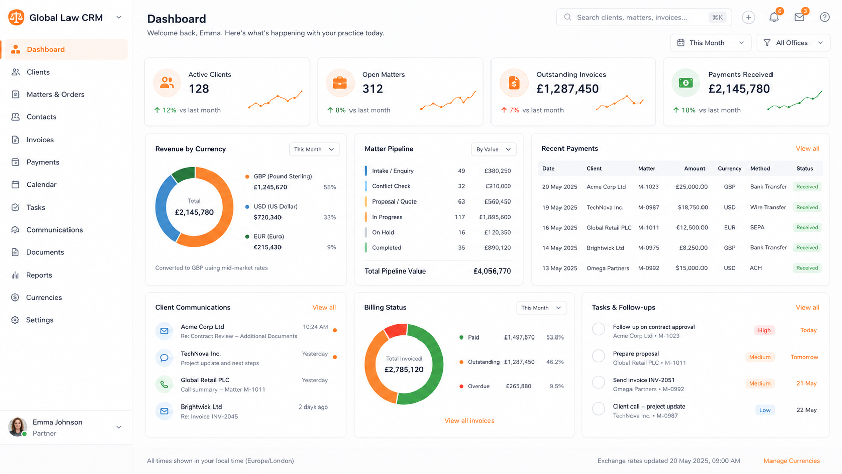Image resolution: width=842 pixels, height=474 pixels.
Task: Click the phone icon beside Global Retail PLC
Action: click(x=164, y=384)
